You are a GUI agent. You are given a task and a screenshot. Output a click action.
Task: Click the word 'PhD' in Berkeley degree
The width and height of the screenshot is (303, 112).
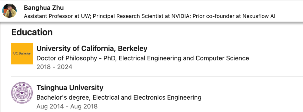110,58
